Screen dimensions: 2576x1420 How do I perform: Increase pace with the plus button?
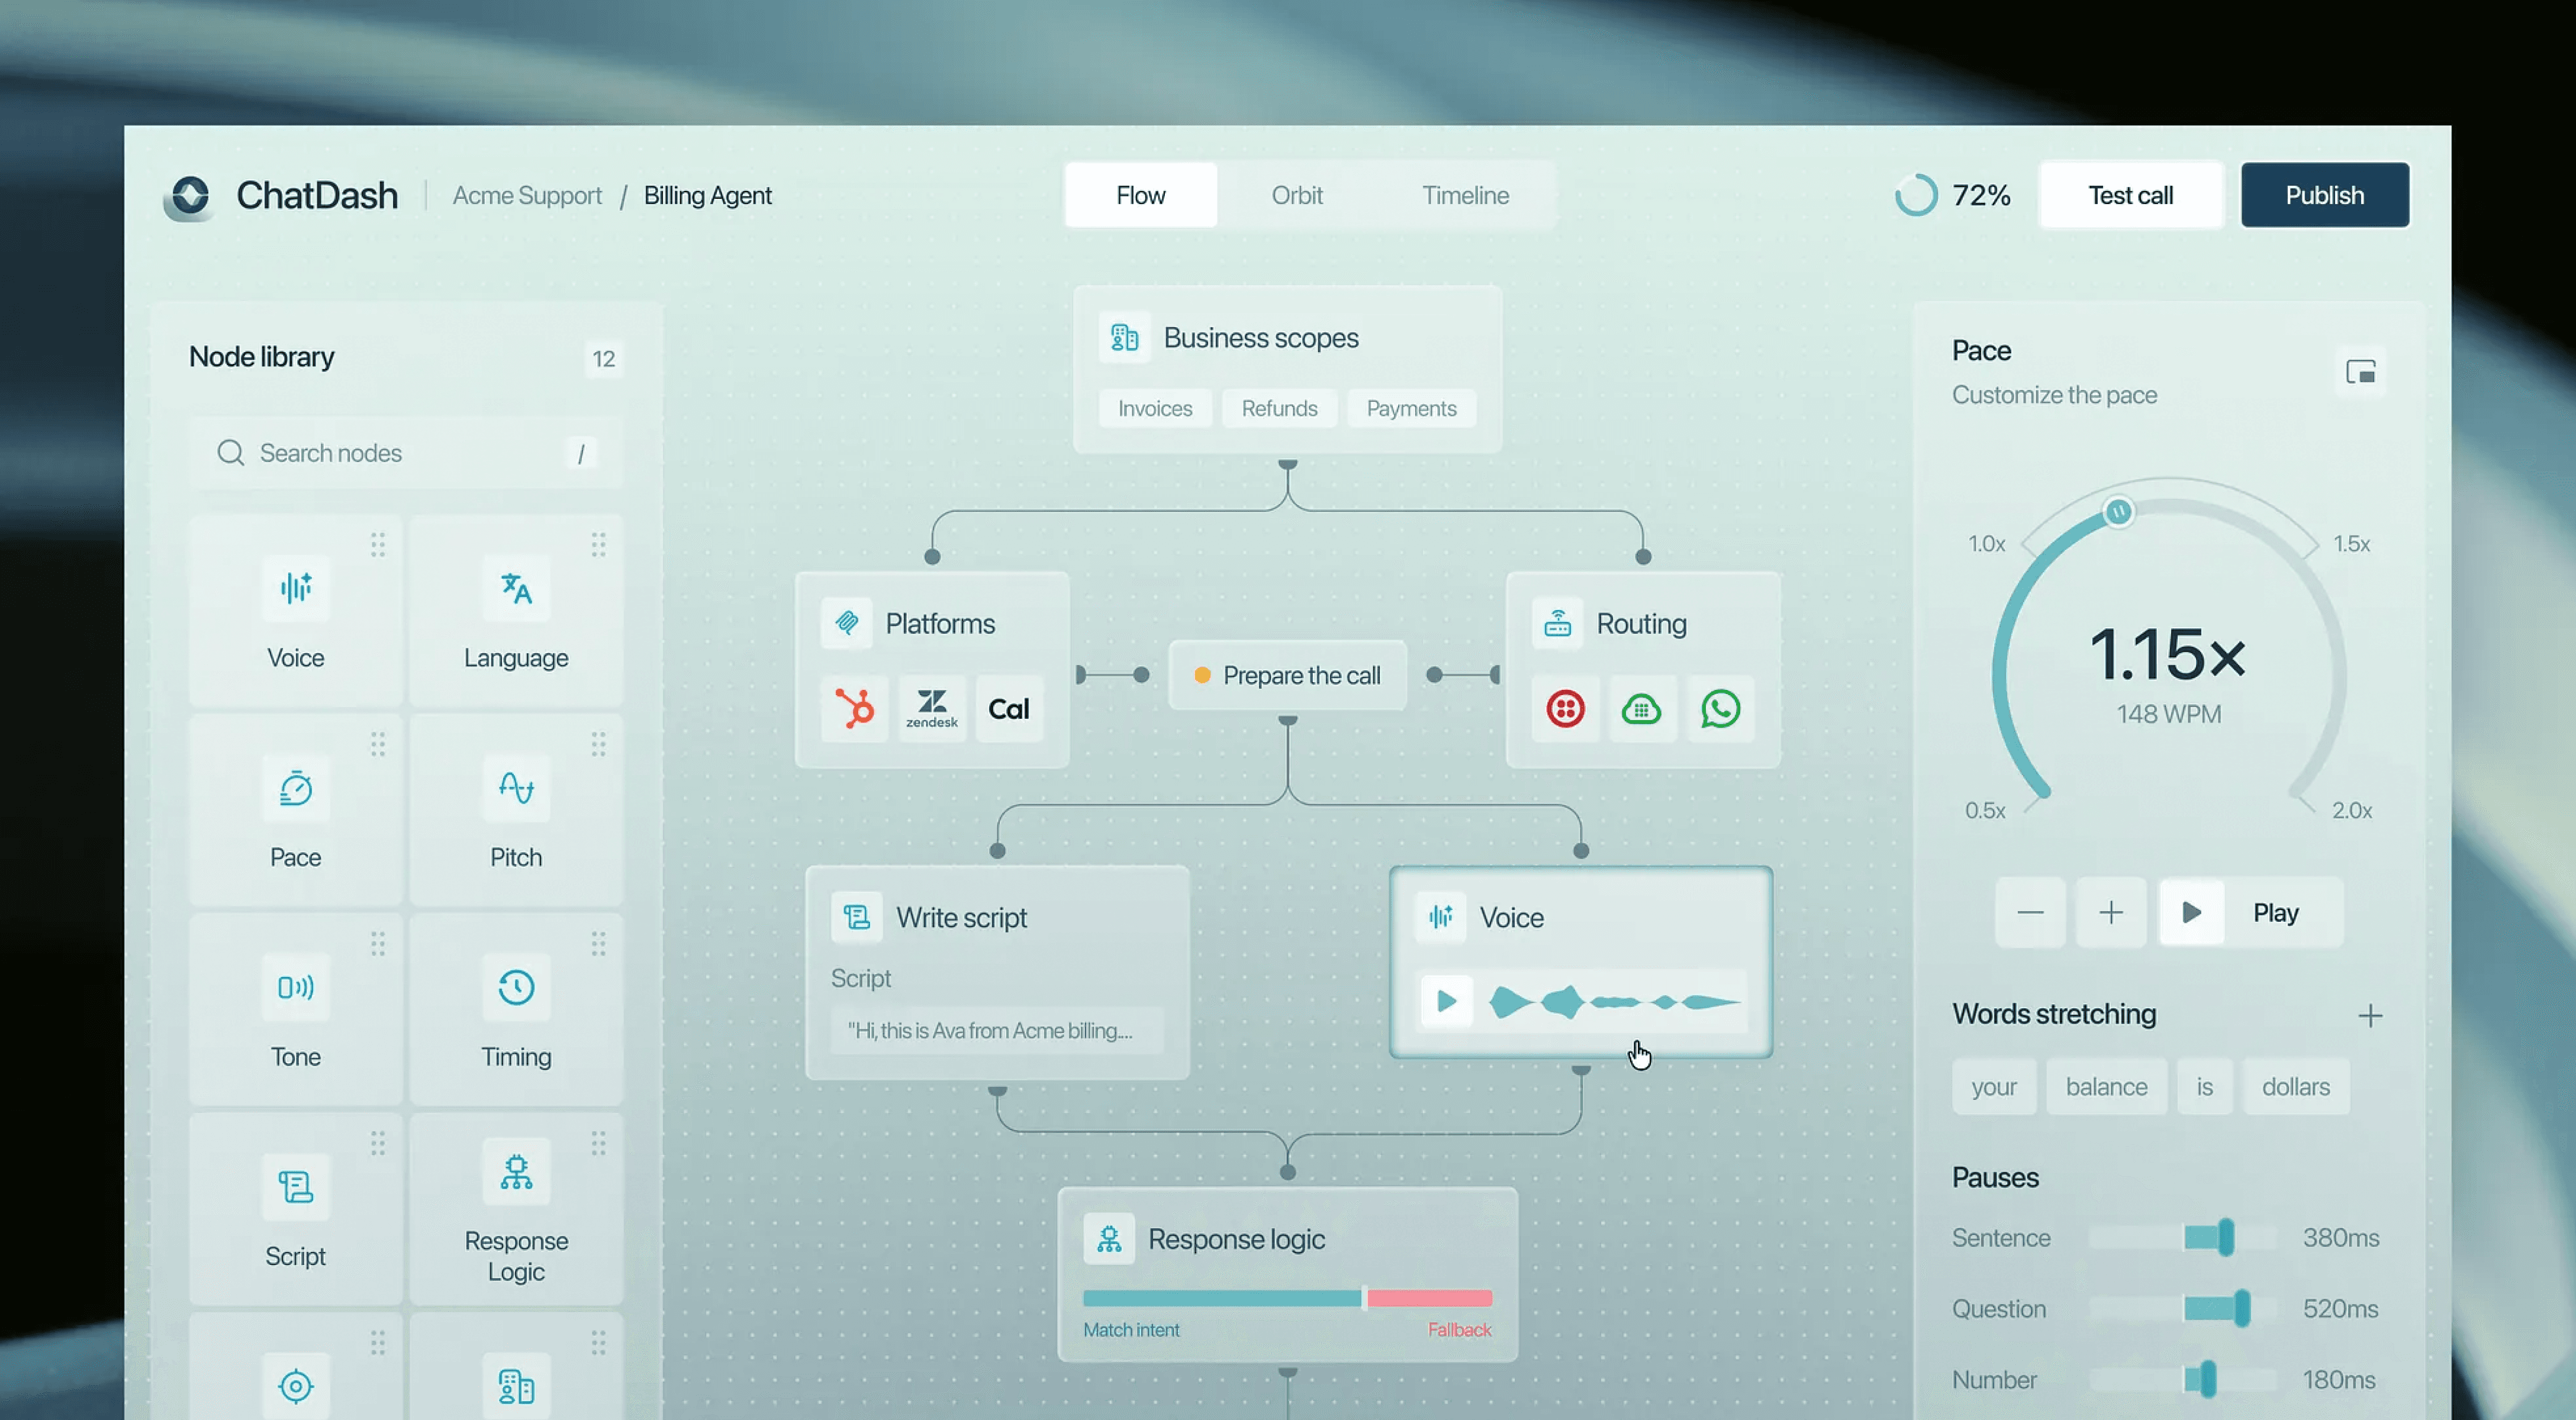tap(2111, 912)
